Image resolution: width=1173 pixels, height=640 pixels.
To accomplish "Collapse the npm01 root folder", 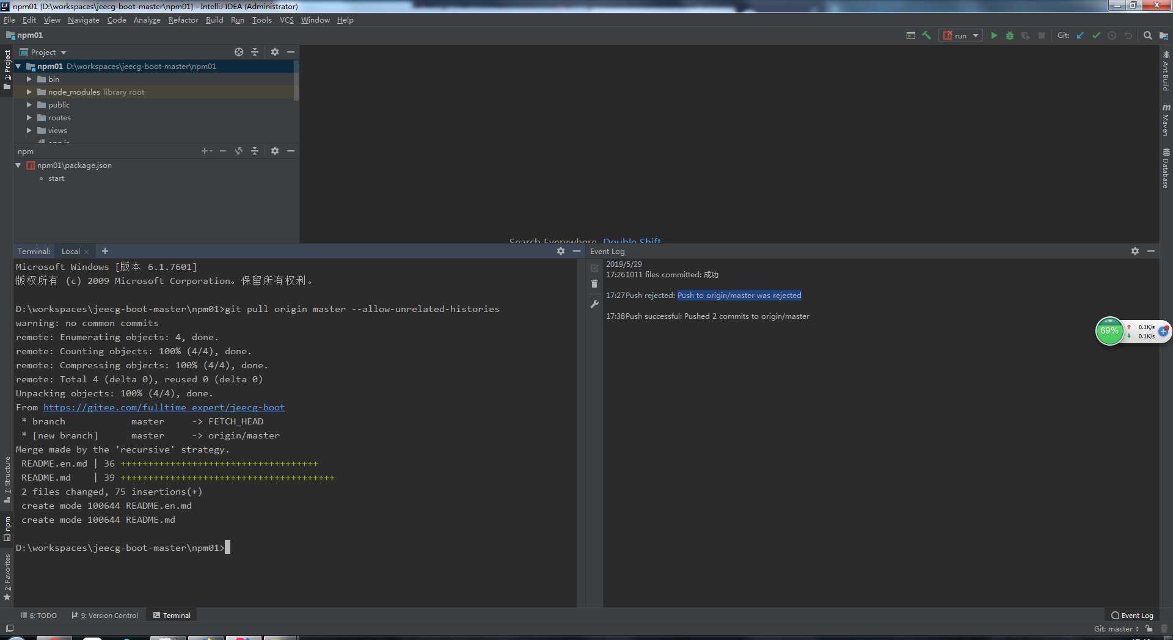I will [18, 66].
